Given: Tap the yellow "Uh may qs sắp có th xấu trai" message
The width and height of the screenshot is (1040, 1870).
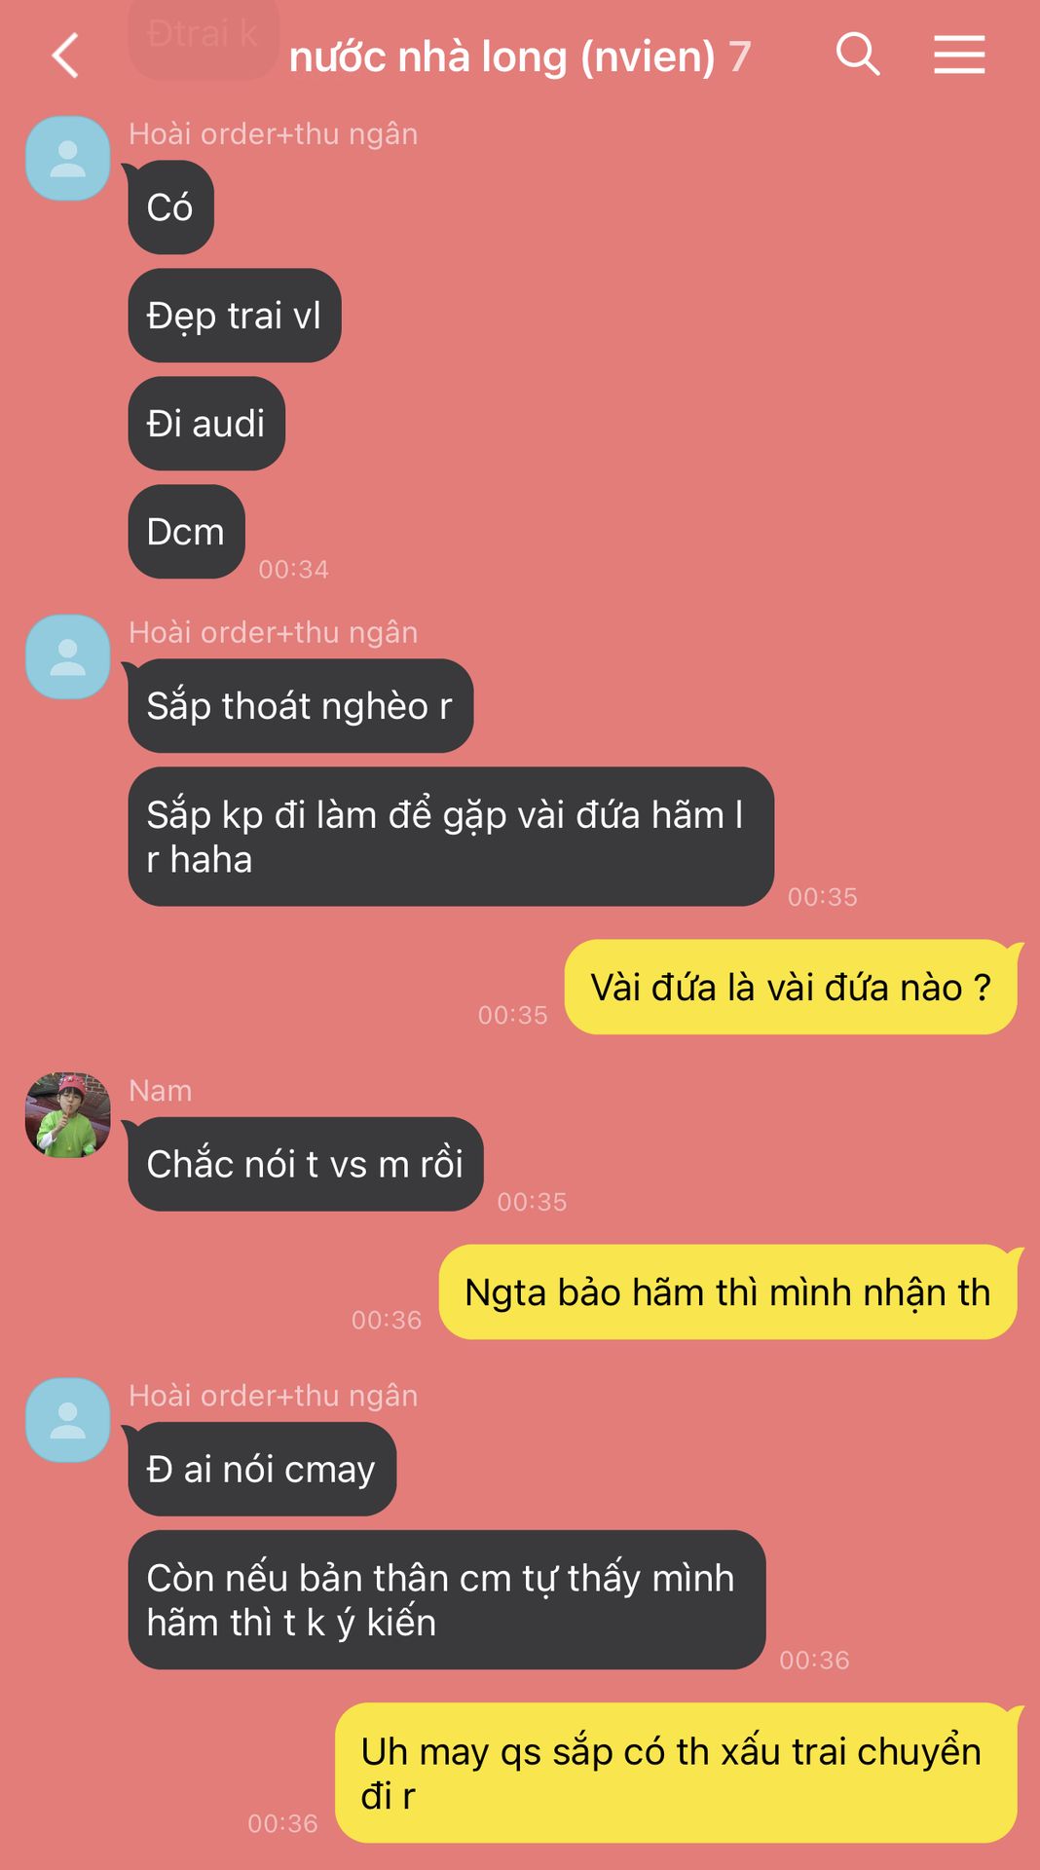Looking at the screenshot, I should (676, 1774).
